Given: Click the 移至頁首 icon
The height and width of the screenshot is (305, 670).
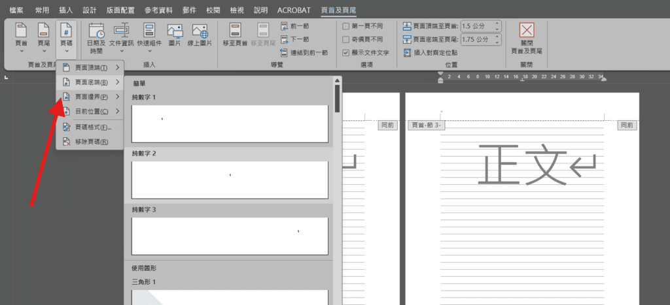Looking at the screenshot, I should pyautogui.click(x=234, y=31).
